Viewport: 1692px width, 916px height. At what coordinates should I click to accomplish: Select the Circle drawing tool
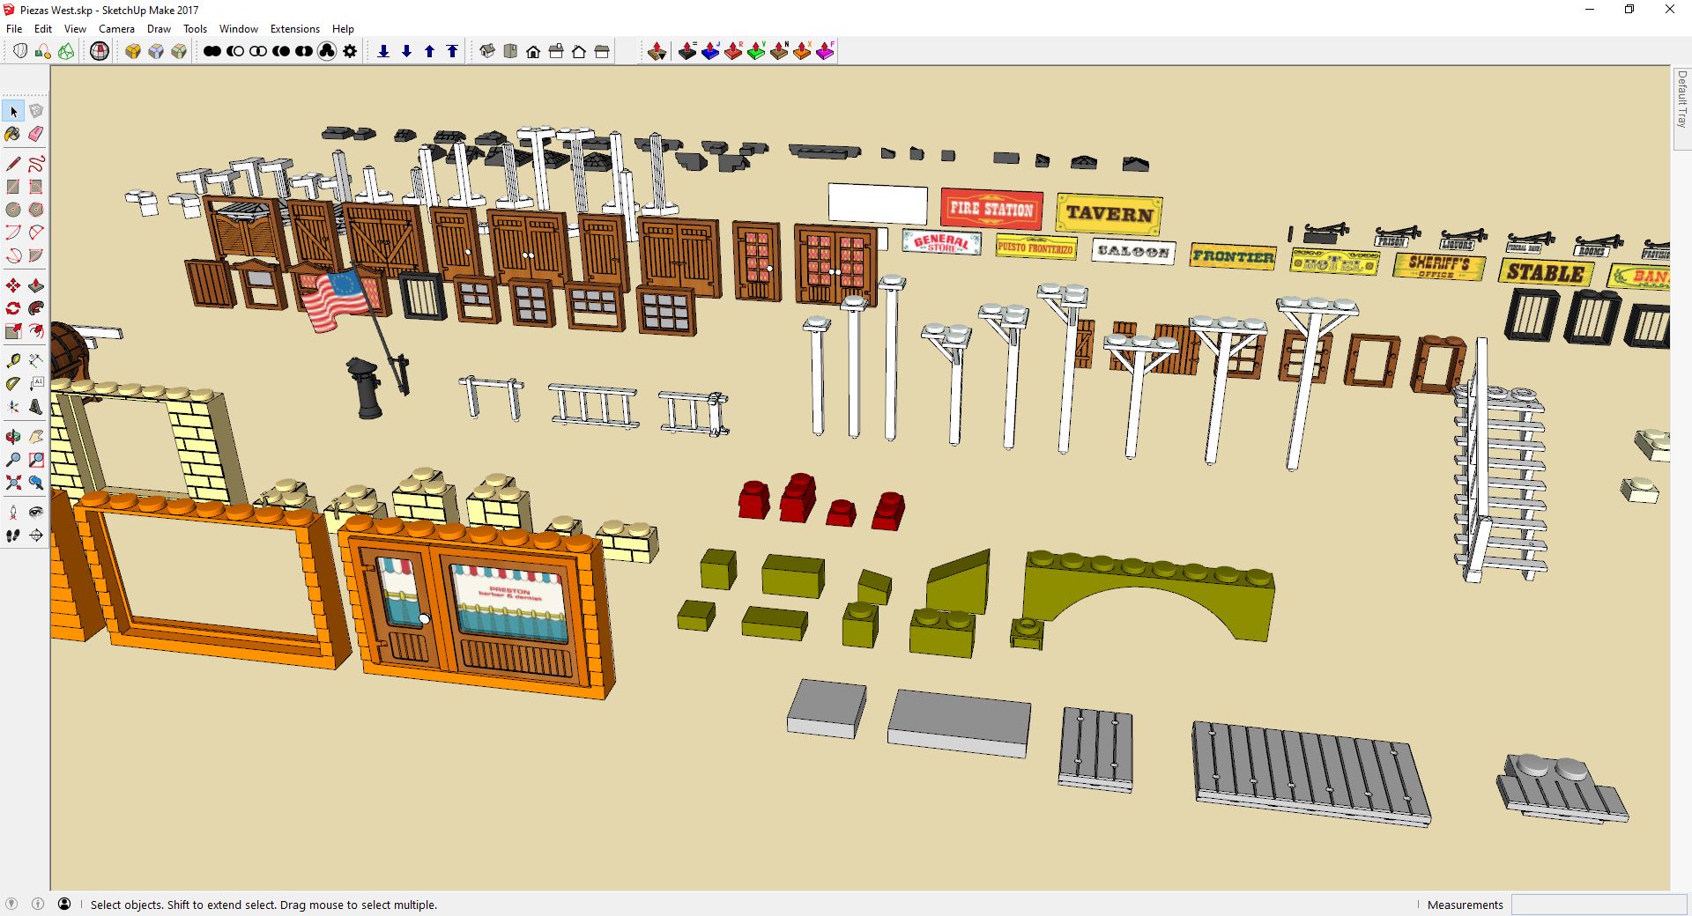coord(13,210)
